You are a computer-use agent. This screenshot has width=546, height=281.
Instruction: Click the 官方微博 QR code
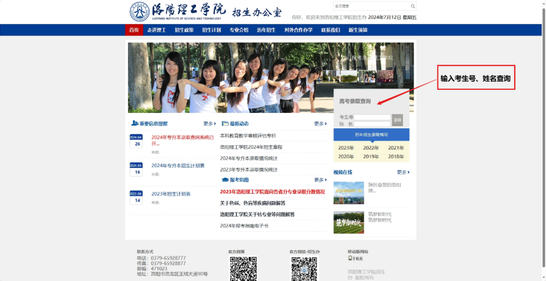[243, 269]
